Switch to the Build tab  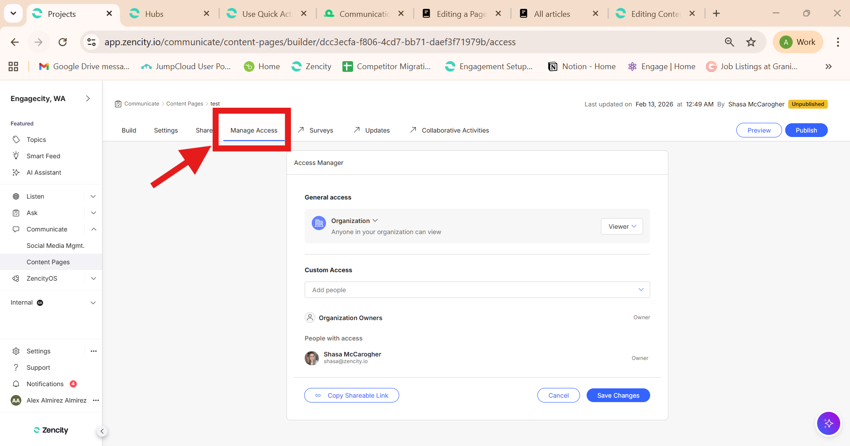point(129,130)
